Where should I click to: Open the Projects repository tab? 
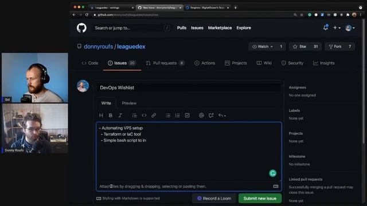[236, 63]
